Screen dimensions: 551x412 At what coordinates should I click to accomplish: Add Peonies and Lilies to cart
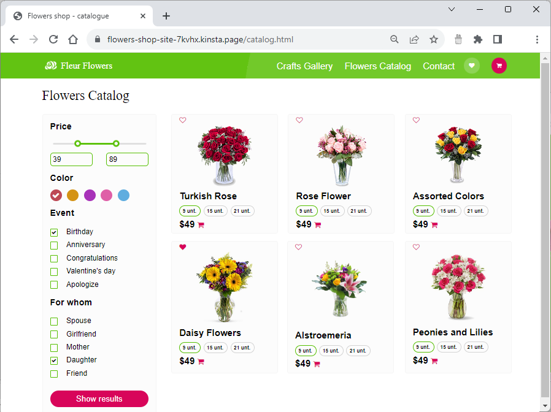[x=434, y=361]
